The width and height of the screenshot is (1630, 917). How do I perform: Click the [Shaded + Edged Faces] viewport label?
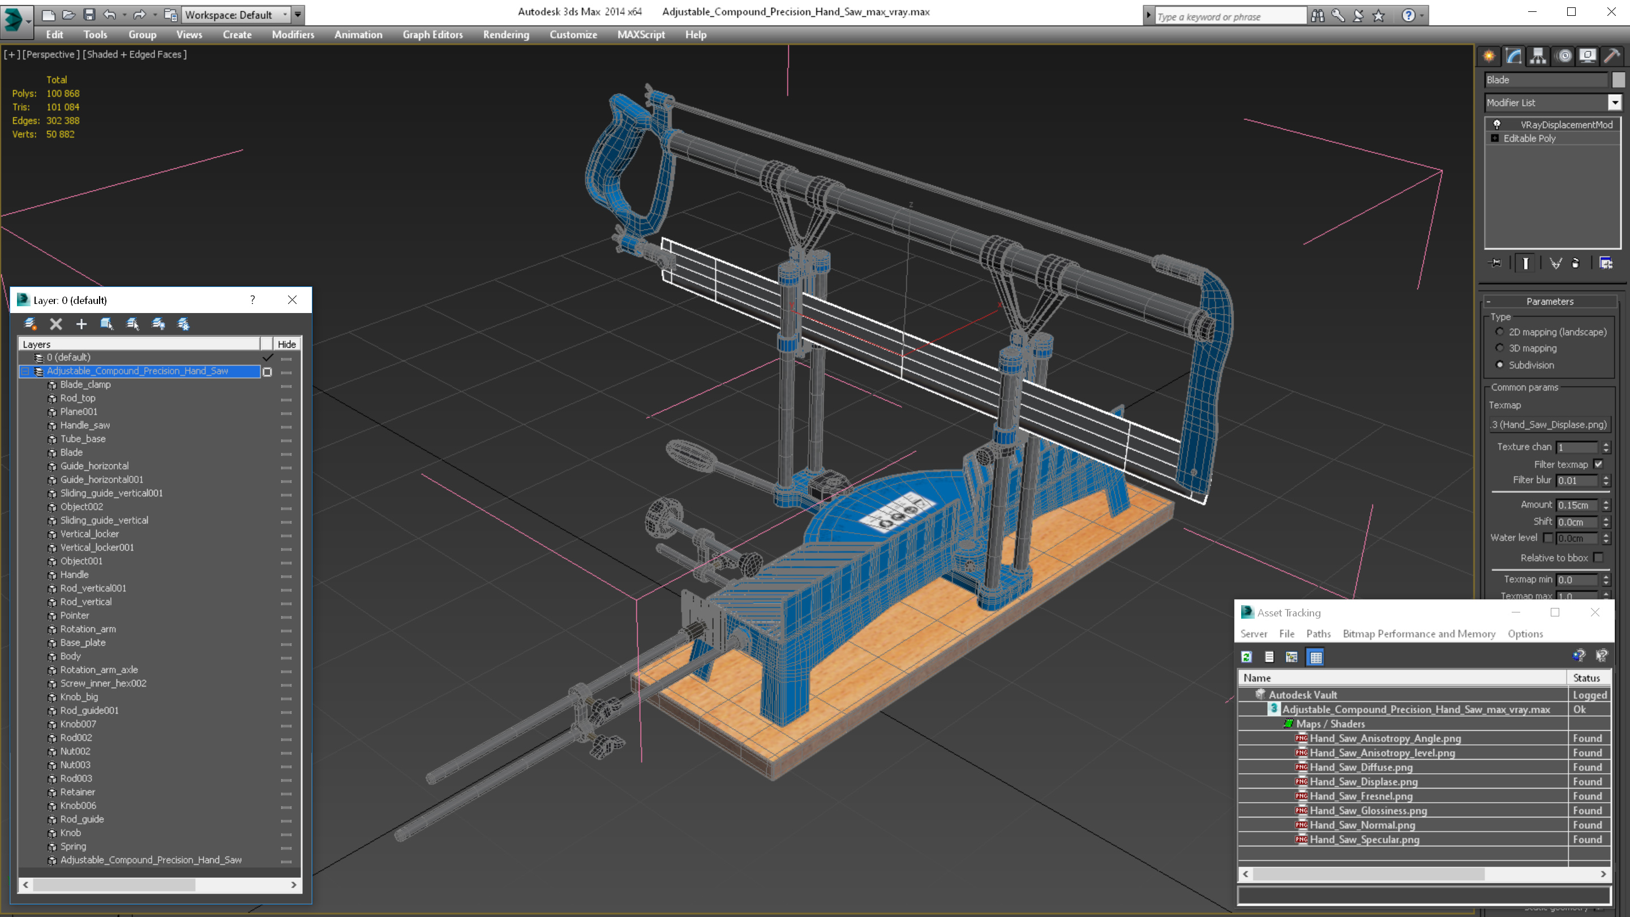135,54
